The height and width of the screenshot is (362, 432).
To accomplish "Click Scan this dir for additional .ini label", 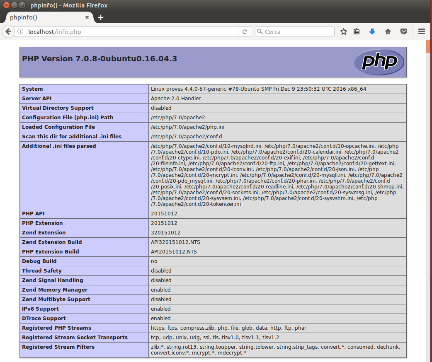I will tap(72, 137).
